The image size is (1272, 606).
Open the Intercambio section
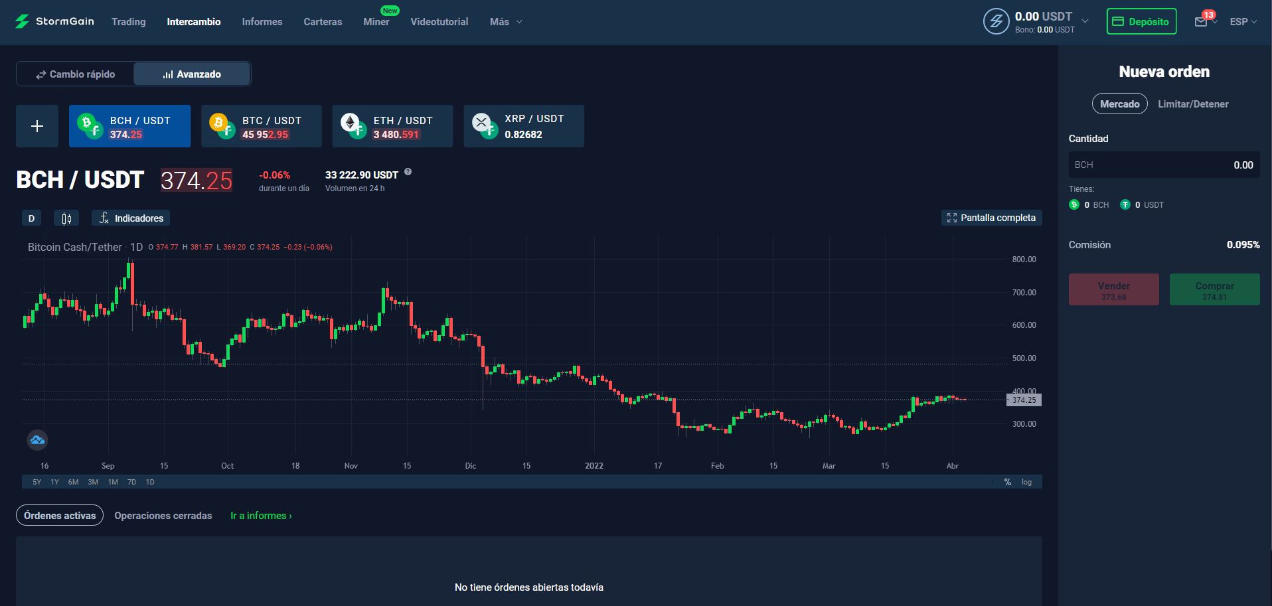click(x=194, y=22)
